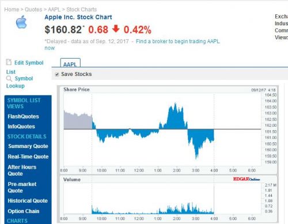Open the AAPL breadcrumb link
Viewport: 288px width, 224px height.
tap(54, 9)
